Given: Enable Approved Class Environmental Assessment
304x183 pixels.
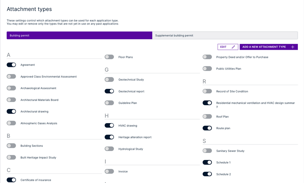Looking at the screenshot, I should 11,76.
